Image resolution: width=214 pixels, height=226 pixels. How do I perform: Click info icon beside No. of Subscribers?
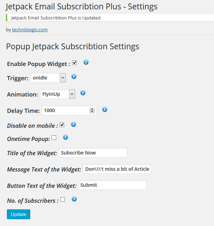point(74,199)
